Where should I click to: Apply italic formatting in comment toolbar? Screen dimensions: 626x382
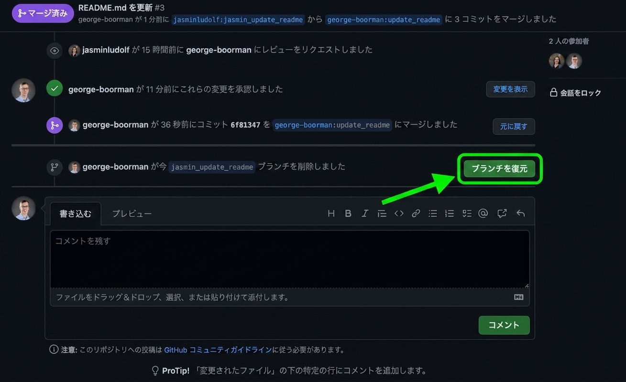coord(365,213)
